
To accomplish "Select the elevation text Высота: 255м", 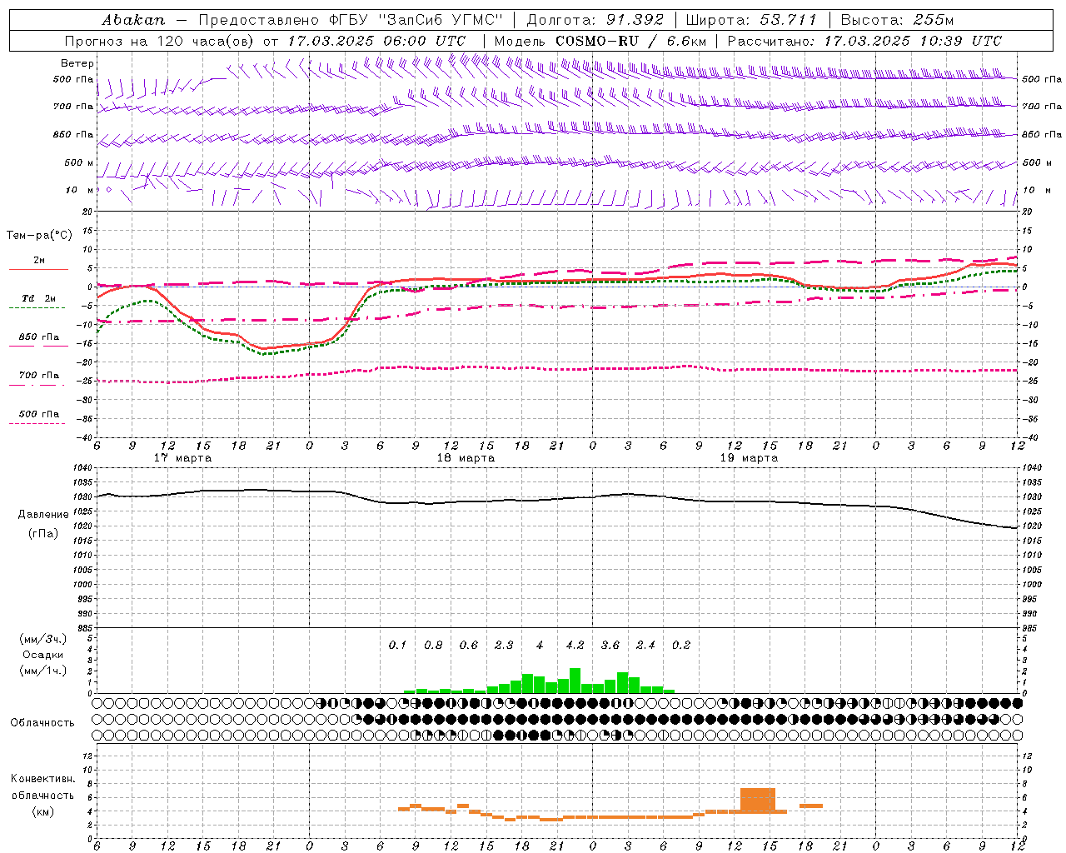I will click(x=897, y=20).
